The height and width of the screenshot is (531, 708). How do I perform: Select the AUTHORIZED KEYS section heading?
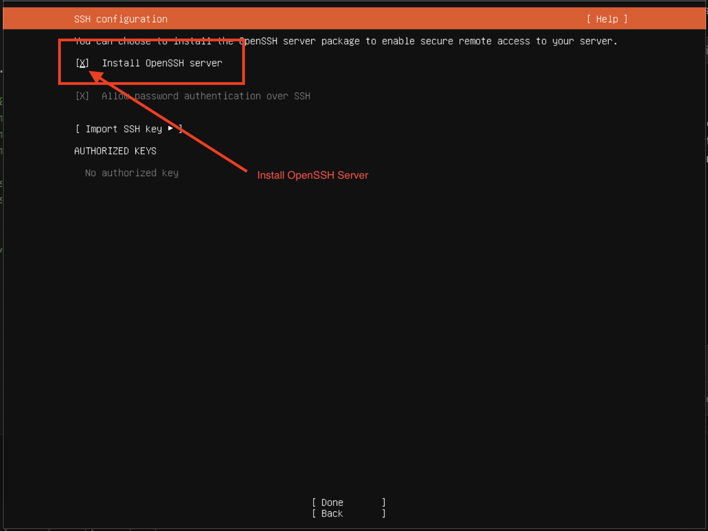115,150
